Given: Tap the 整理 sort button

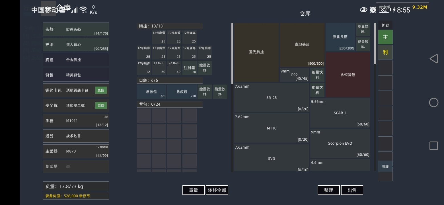Looking at the screenshot, I should [x=329, y=190].
